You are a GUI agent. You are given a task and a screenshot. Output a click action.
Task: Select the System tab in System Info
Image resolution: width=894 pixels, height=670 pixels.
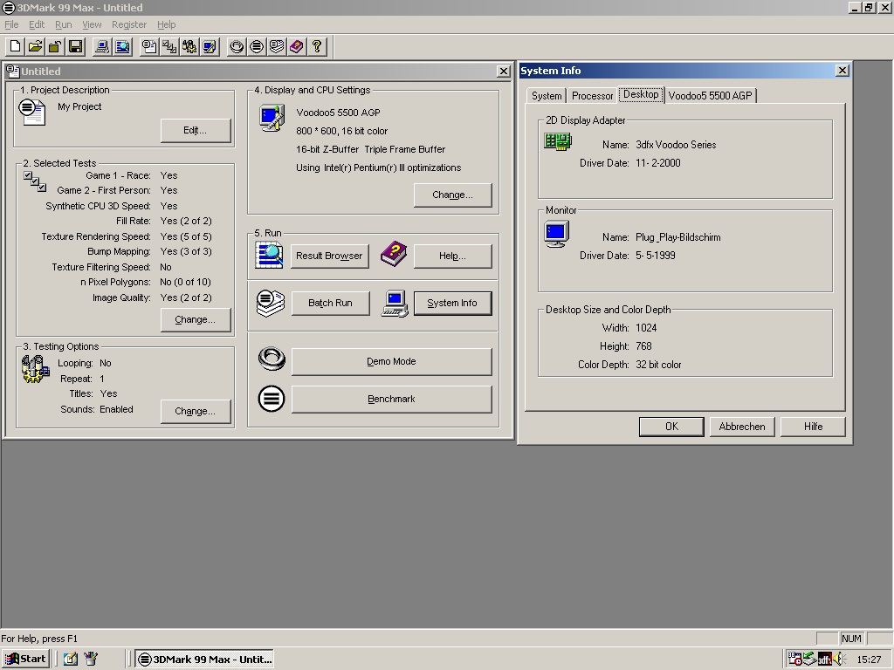[x=547, y=96]
